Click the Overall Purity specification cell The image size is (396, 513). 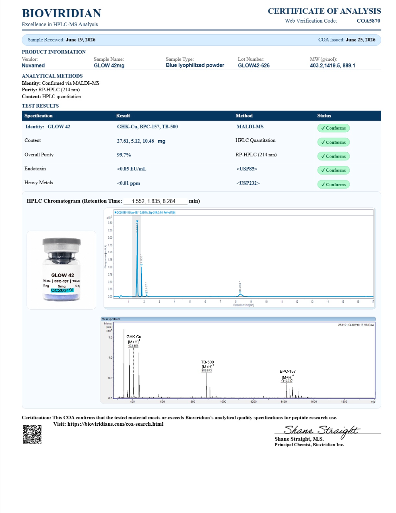click(39, 155)
